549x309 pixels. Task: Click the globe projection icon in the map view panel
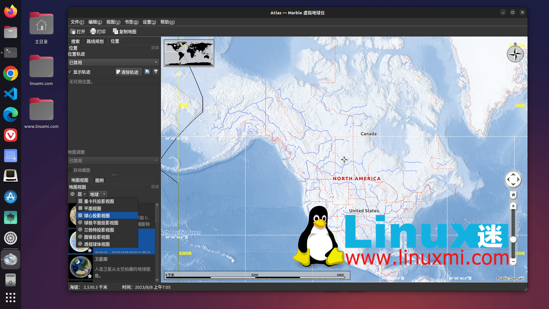point(73,194)
